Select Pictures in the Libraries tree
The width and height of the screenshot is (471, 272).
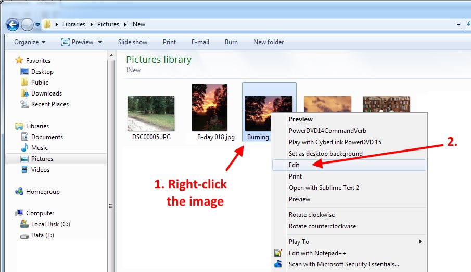42,159
